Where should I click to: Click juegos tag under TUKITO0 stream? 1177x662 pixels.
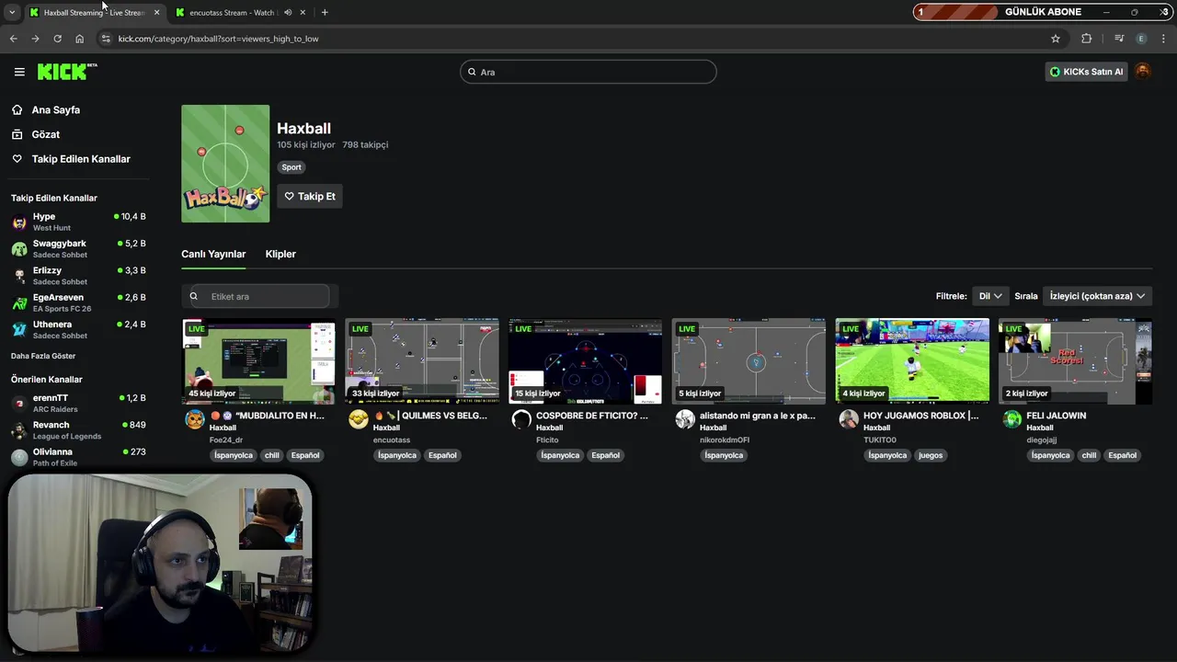pyautogui.click(x=931, y=455)
